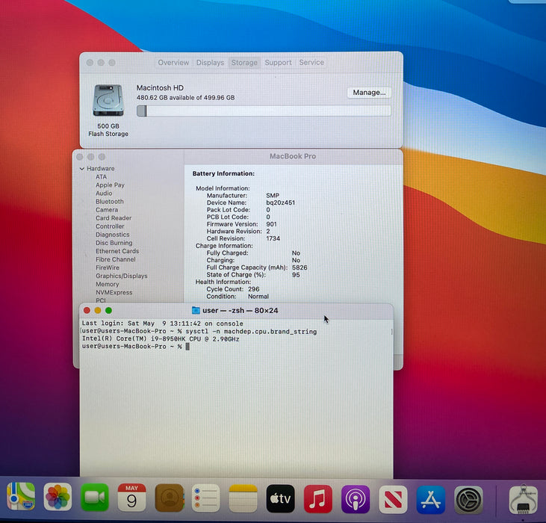The height and width of the screenshot is (523, 546).
Task: Open Podcasts from the Dock
Action: pos(356,499)
